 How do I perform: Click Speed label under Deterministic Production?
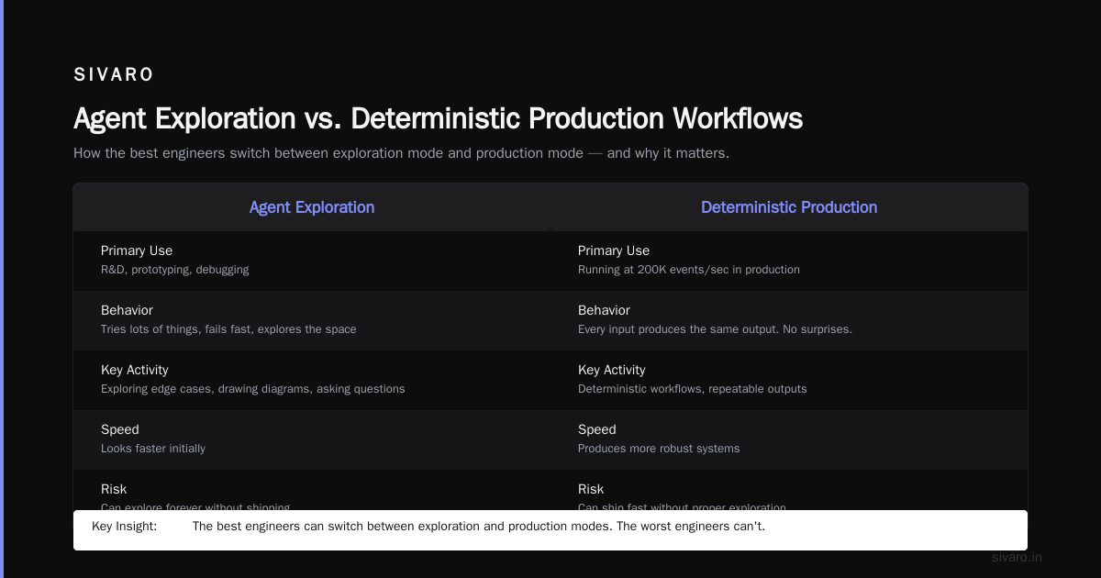(x=597, y=429)
